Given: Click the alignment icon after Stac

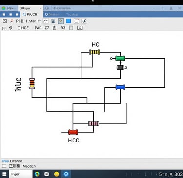Looking at the screenshot, I should pos(39,21).
